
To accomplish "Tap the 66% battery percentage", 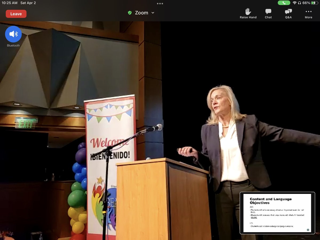I will click(x=306, y=3).
